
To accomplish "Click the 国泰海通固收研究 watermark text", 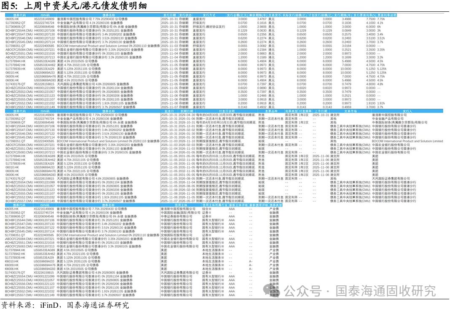I will pos(360,290).
